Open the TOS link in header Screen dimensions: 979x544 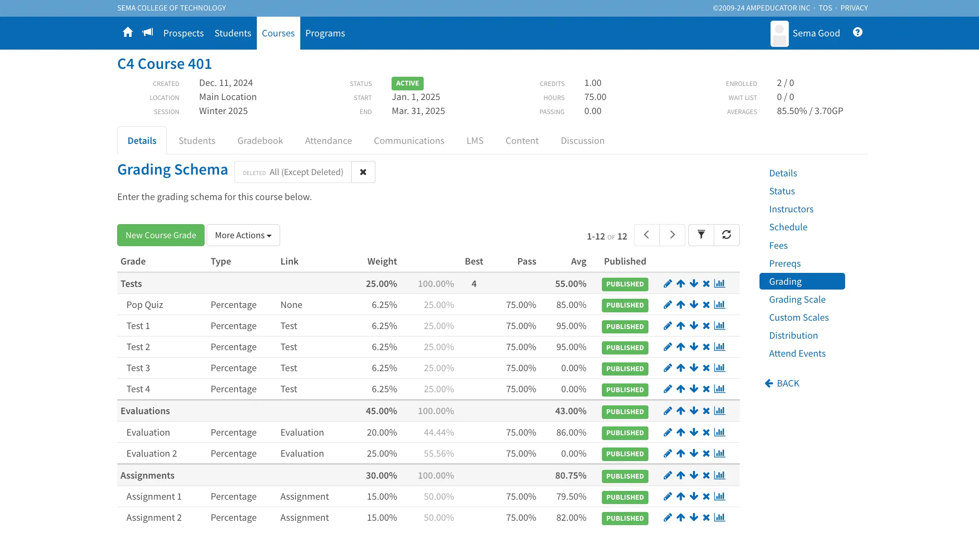point(825,8)
